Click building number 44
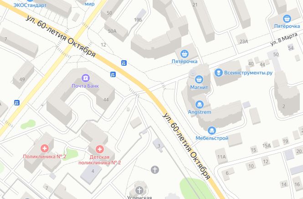 (x=106, y=99)
